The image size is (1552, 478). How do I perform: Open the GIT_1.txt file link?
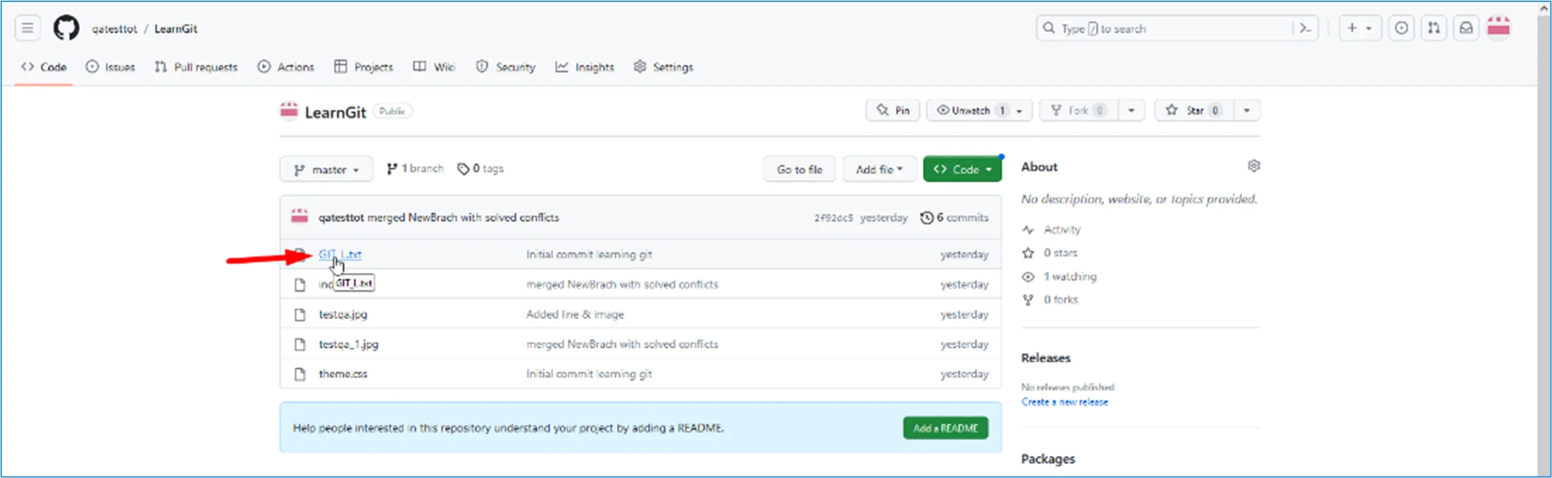(x=340, y=255)
